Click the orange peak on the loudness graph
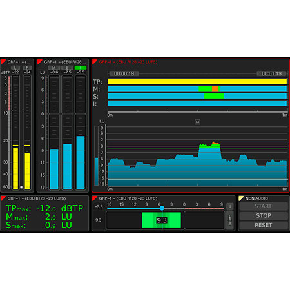 click(215, 143)
